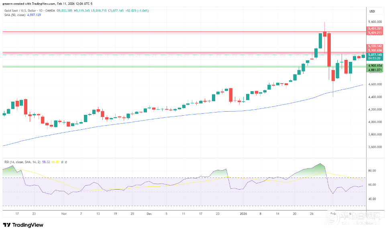Viewport: 387px width, 233px height.
Task: Select the 5,077.145 current price label
Action: (374, 55)
